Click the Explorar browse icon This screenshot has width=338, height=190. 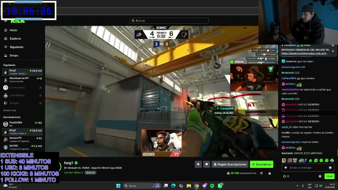6,39
